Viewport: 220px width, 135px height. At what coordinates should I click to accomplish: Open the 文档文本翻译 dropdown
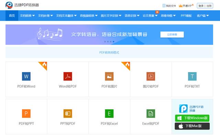(66, 15)
